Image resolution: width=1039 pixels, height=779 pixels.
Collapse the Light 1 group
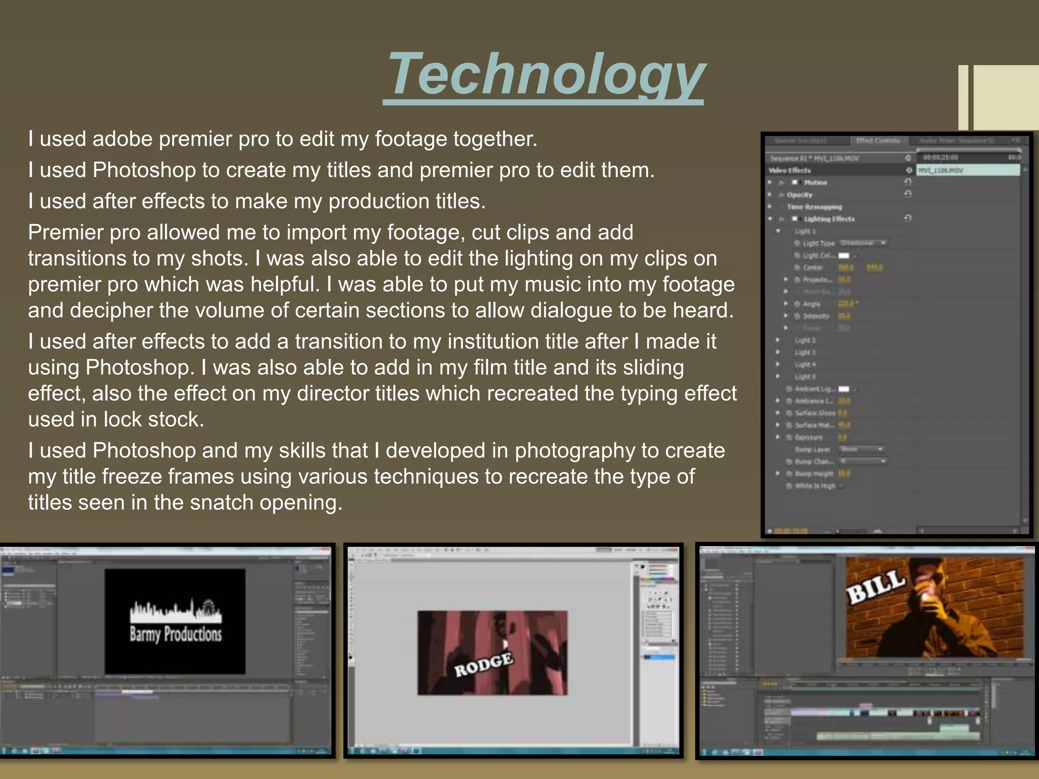778,231
